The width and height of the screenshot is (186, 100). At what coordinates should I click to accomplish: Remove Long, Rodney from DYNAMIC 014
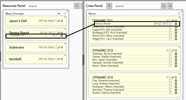coord(176,84)
